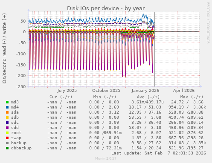Click root min value '0.00 /869.91m'

pos(105,133)
